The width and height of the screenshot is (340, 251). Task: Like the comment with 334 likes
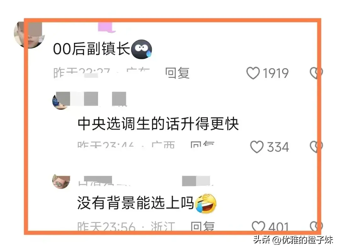coord(257,147)
